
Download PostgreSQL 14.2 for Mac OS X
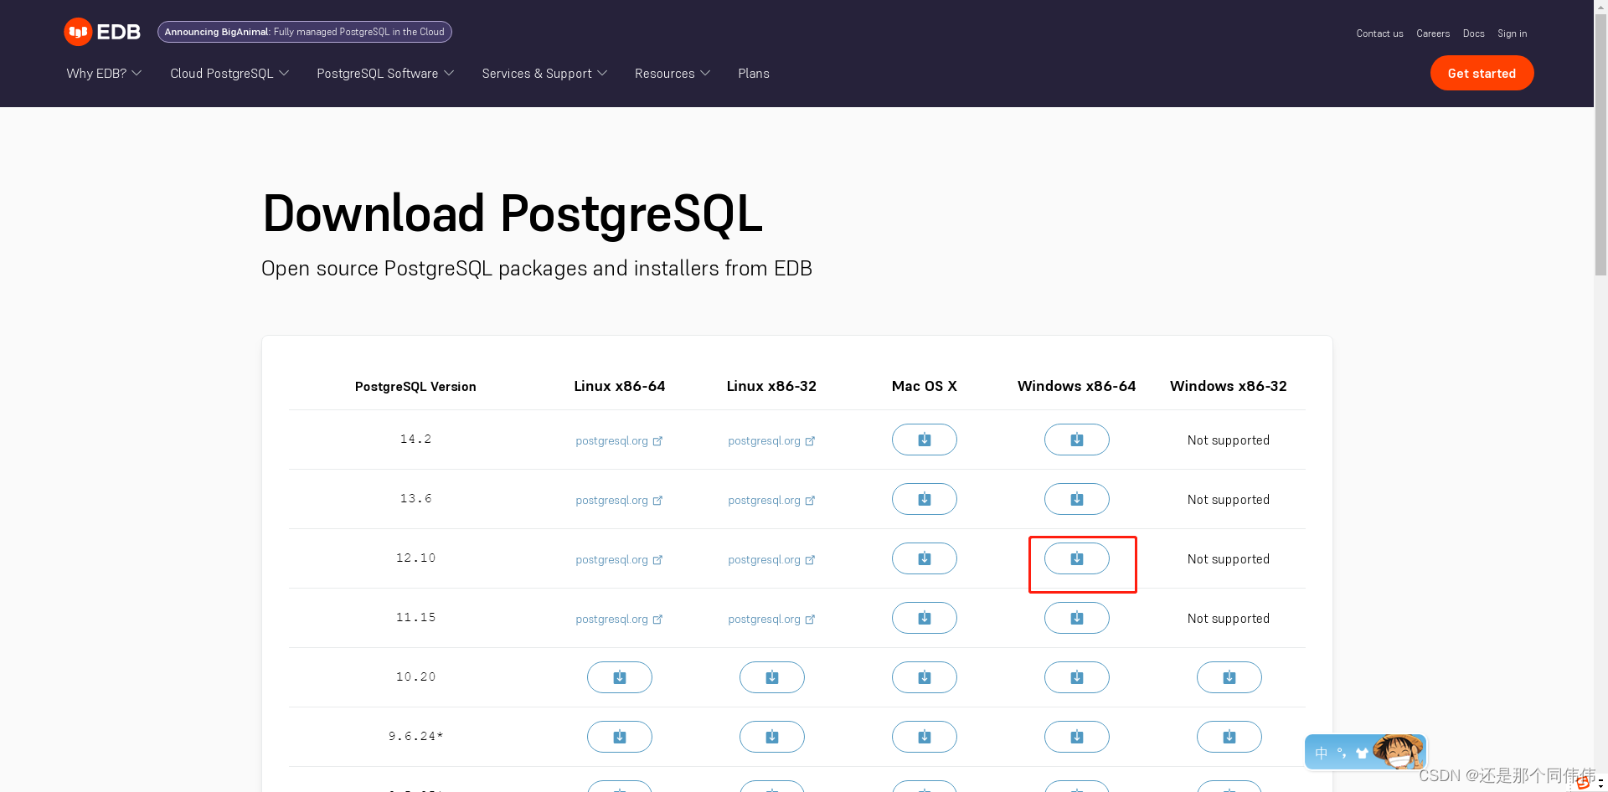(924, 440)
